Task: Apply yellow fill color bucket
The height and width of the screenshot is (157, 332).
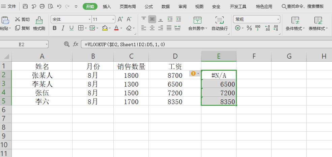Action: pyautogui.click(x=105, y=28)
